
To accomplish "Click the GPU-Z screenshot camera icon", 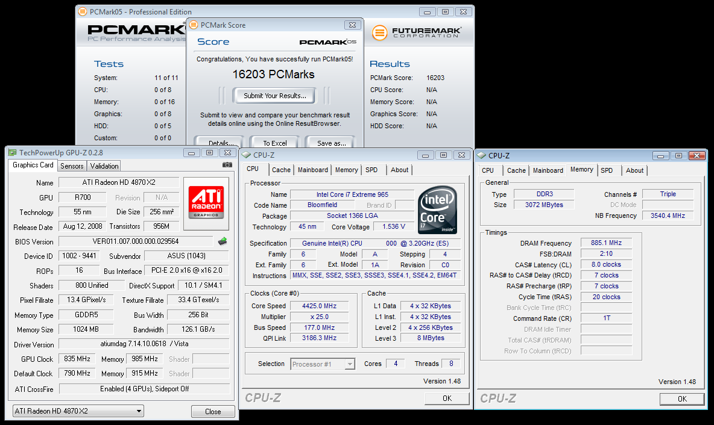I will (x=227, y=164).
